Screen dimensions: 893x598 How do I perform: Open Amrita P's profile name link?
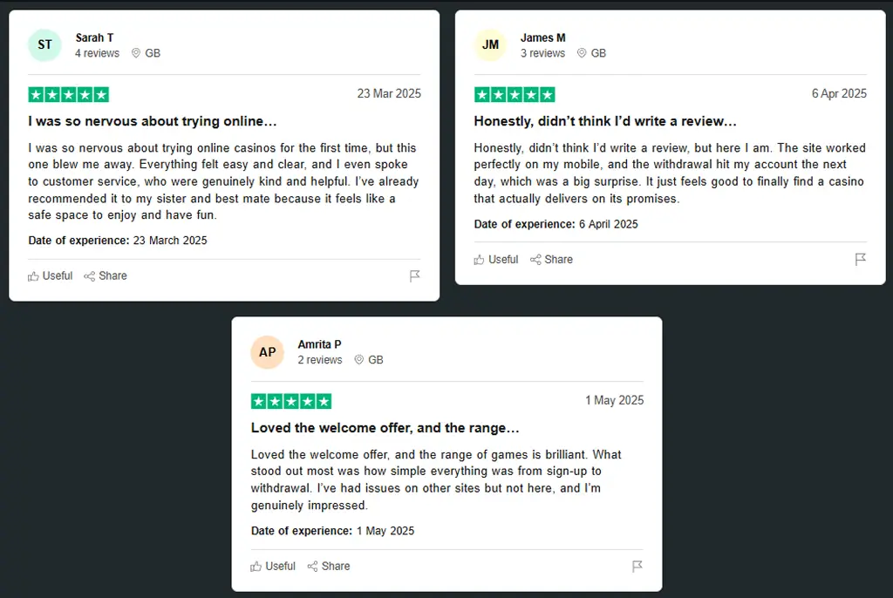click(x=319, y=344)
